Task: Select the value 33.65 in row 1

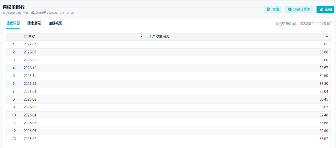Action: (324, 44)
